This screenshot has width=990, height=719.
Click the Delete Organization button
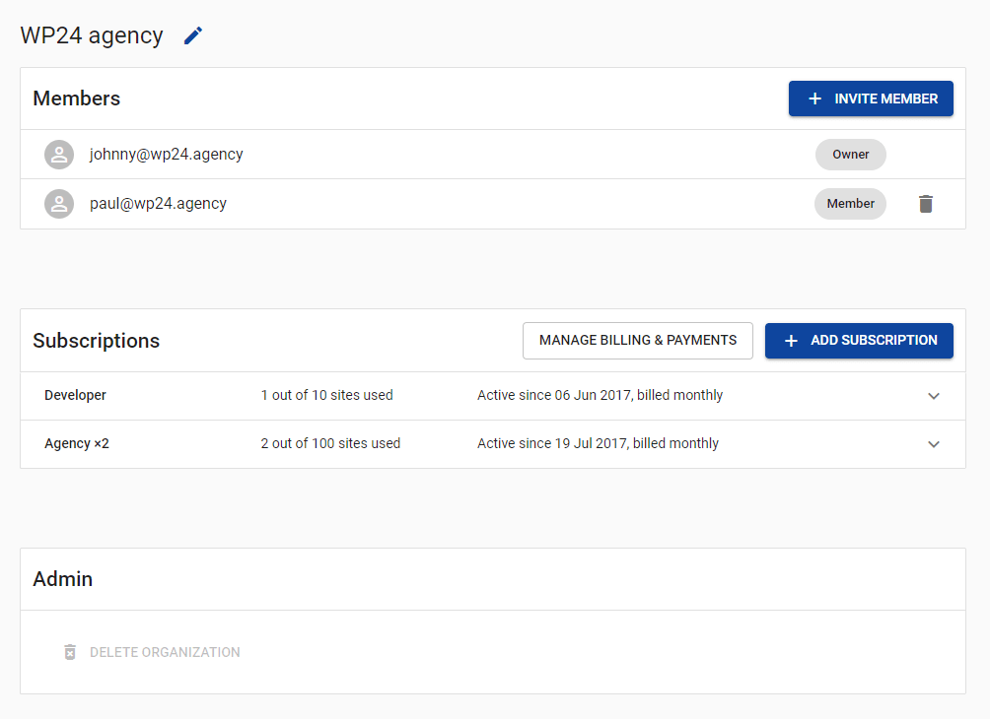tap(152, 652)
